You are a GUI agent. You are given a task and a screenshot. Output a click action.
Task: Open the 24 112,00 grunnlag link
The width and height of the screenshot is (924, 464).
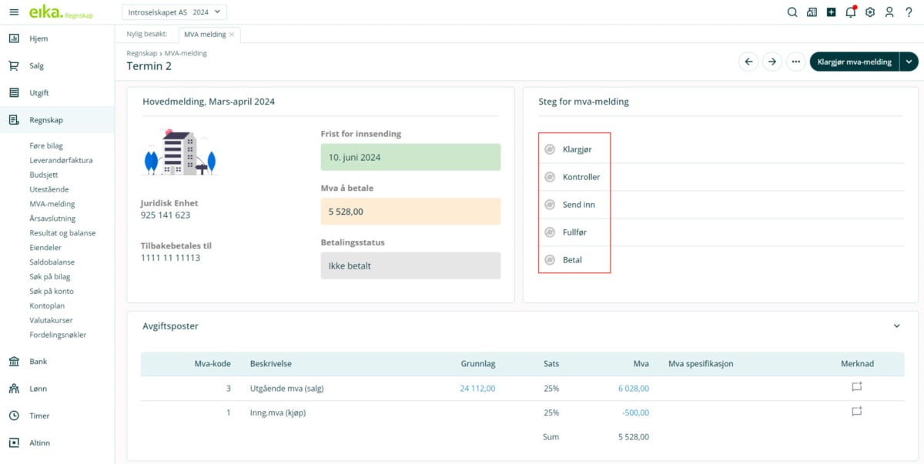[477, 389]
